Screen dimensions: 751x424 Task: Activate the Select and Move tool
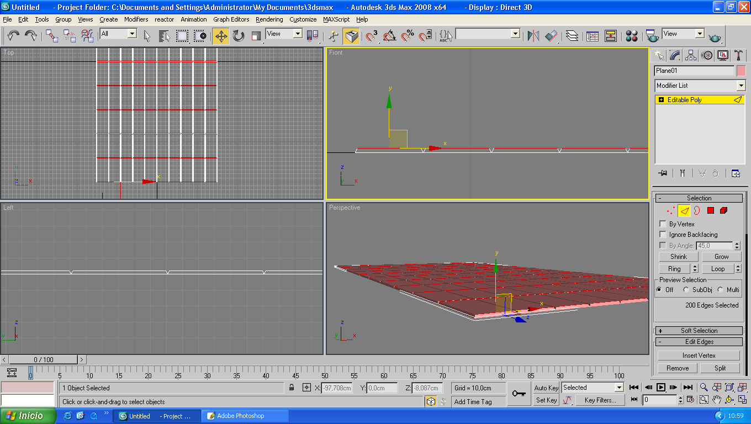[x=221, y=36]
